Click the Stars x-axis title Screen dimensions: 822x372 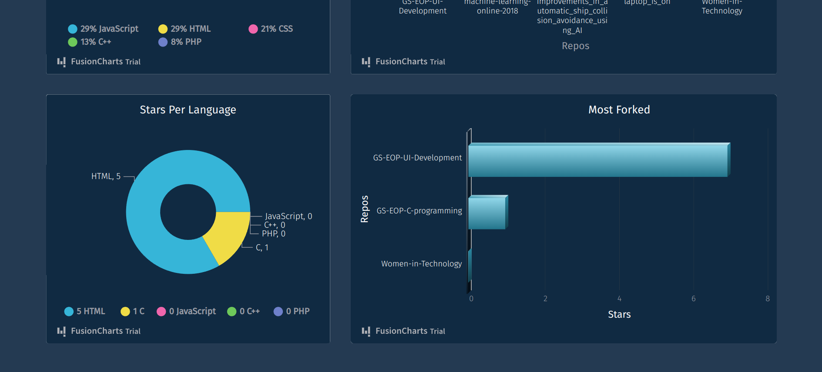(619, 315)
